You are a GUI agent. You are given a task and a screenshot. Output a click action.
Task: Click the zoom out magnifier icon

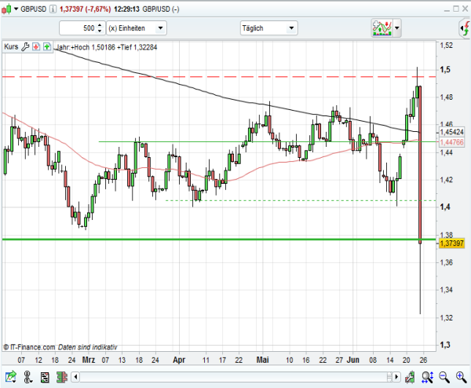[444, 377]
